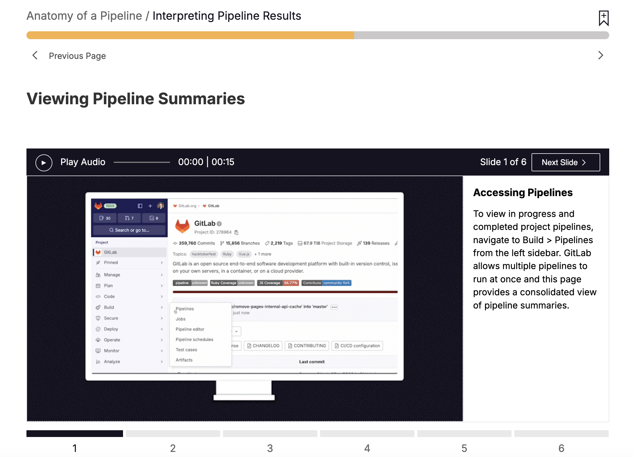Screen dimensions: 634x457
Task: Click the audio progress slider track
Action: [142, 162]
